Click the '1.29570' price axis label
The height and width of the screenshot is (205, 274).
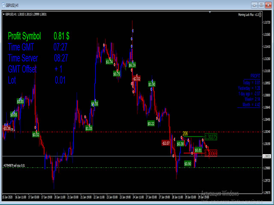pos(267,193)
